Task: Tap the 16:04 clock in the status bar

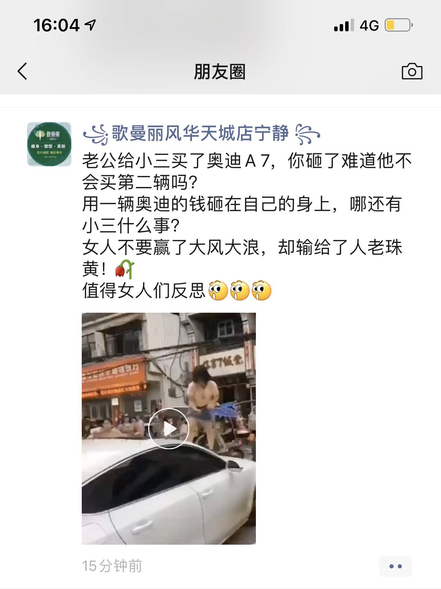Action: point(56,25)
